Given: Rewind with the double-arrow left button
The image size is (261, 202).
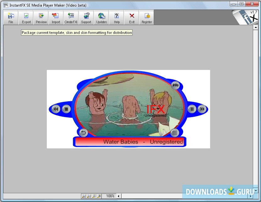Looking at the screenshot, I should click(x=55, y=109).
